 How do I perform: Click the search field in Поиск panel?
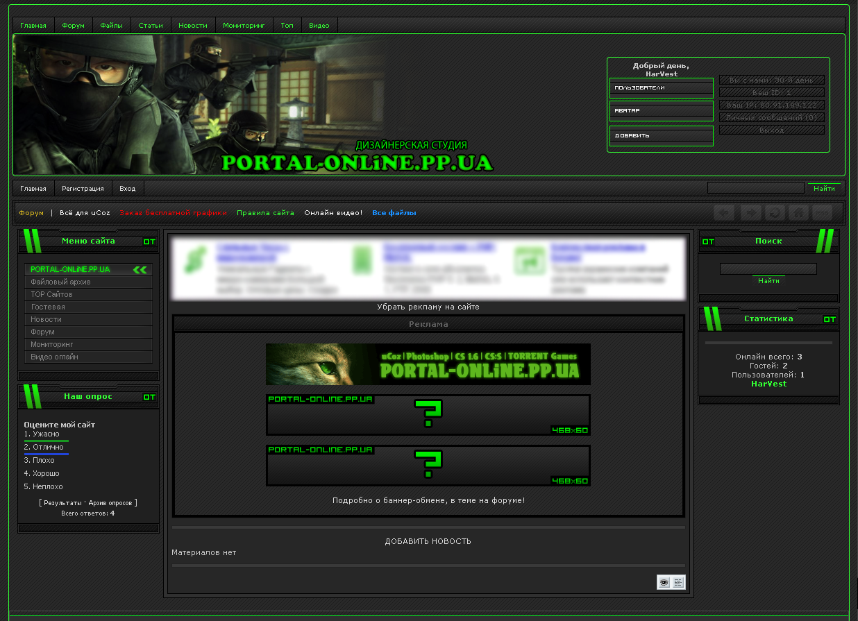click(768, 269)
